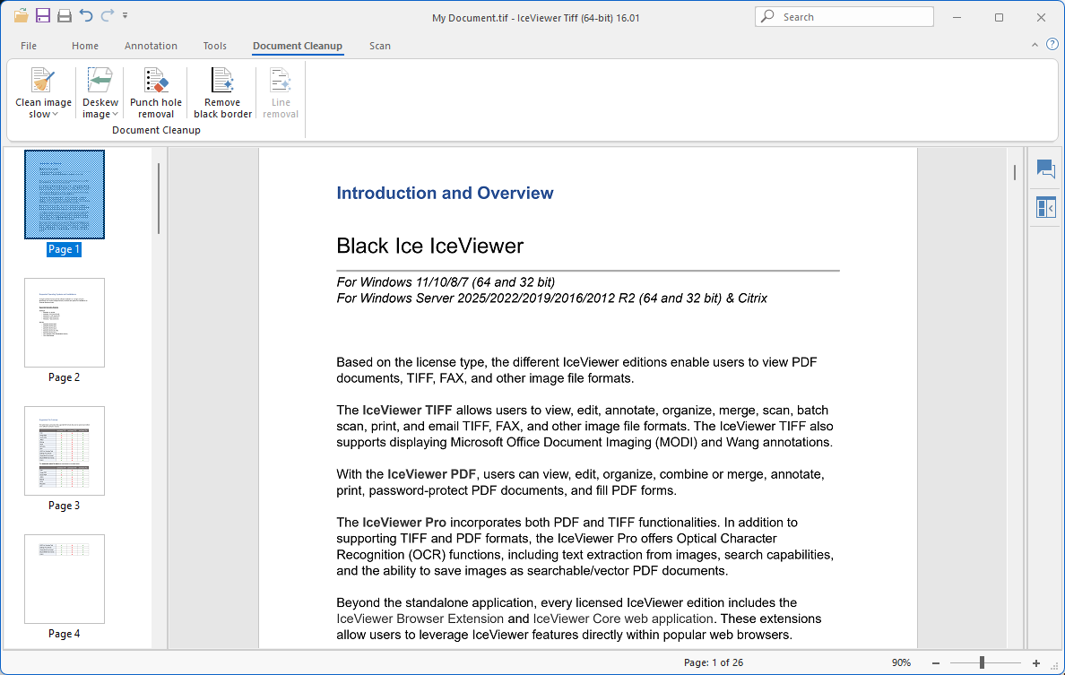Switch to the Annotation tab
Viewport: 1065px width, 675px height.
151,46
